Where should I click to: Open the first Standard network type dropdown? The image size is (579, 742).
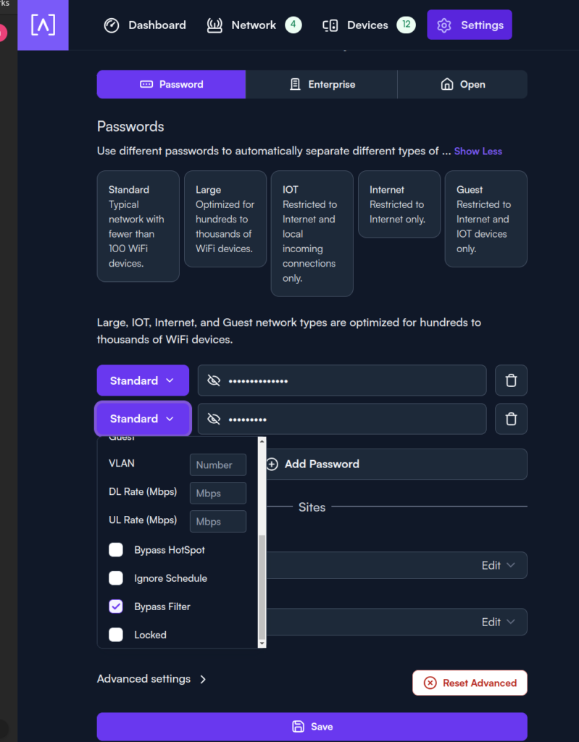(x=143, y=380)
